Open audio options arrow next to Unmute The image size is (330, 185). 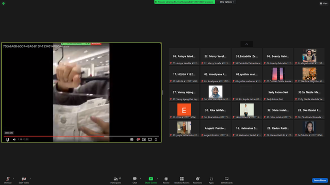[x=13, y=179]
